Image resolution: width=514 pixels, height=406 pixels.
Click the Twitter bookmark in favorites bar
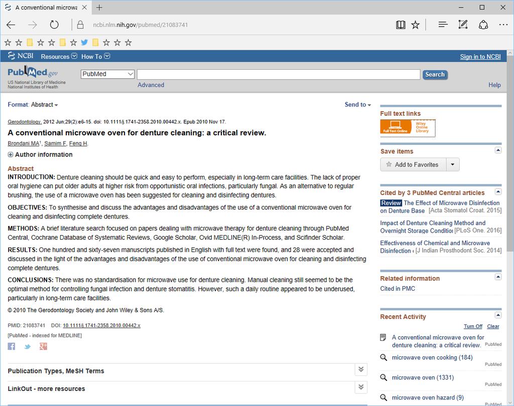[x=84, y=42]
